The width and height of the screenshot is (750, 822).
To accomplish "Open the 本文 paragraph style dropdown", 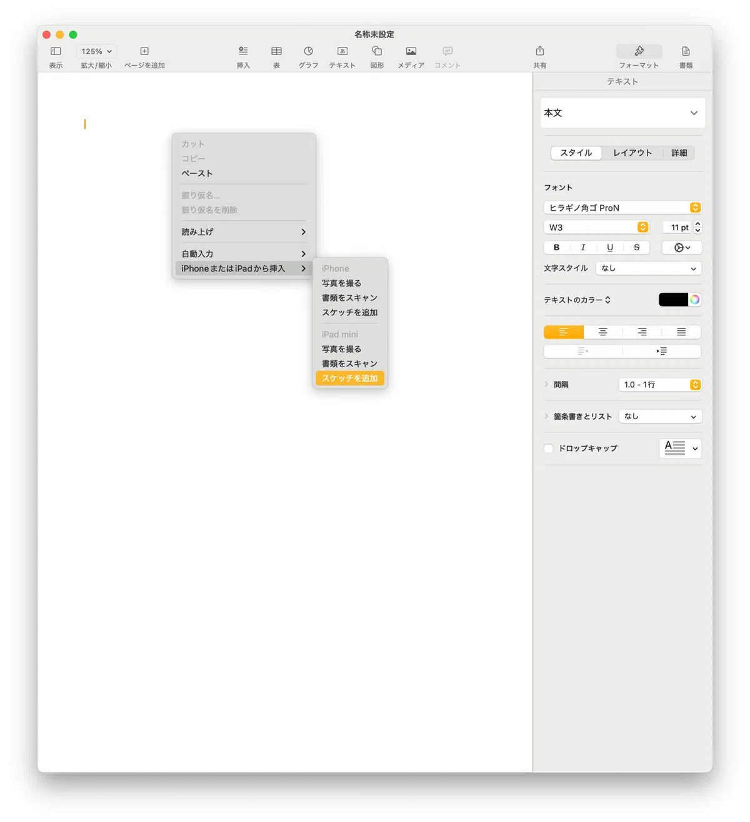I will tap(622, 113).
